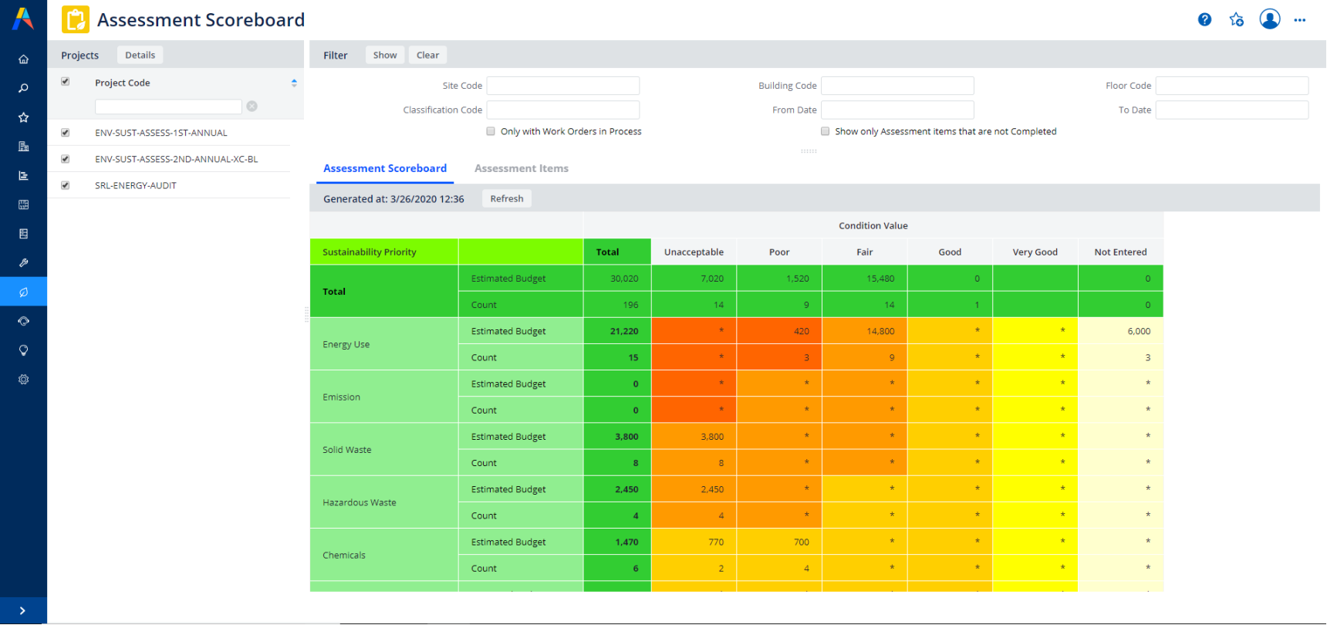Click the search magnifier sidebar icon
Screen dimensions: 1327x625
[x=23, y=89]
